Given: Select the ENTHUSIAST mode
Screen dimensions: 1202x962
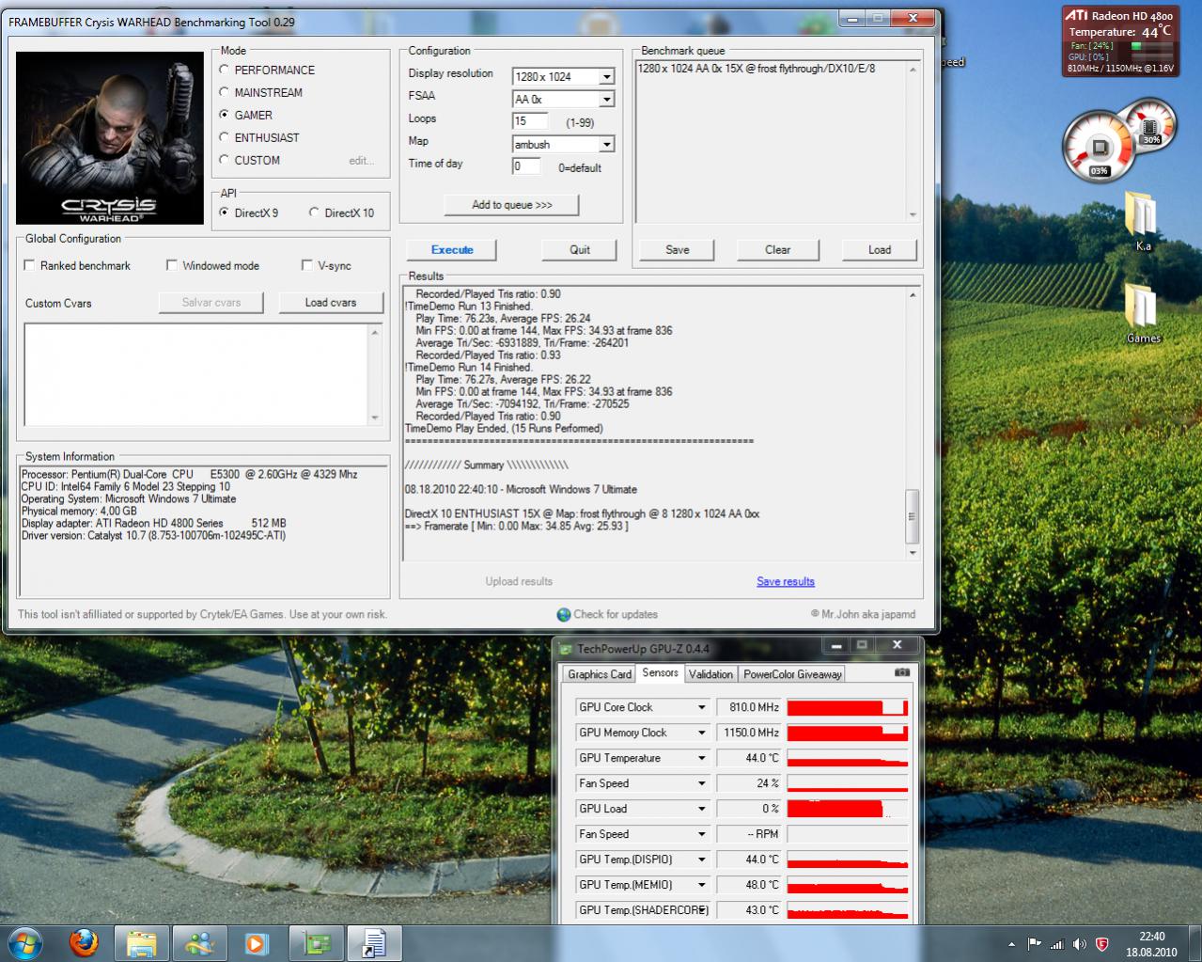Looking at the screenshot, I should click(x=224, y=137).
